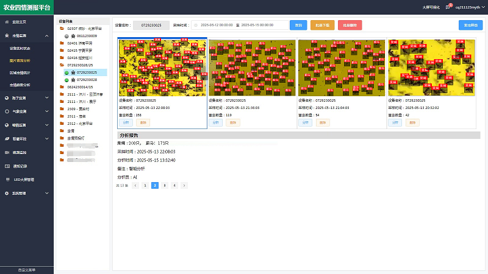This screenshot has height=274, width=488.
Task: Click the red 批量删除 button
Action: point(350,25)
